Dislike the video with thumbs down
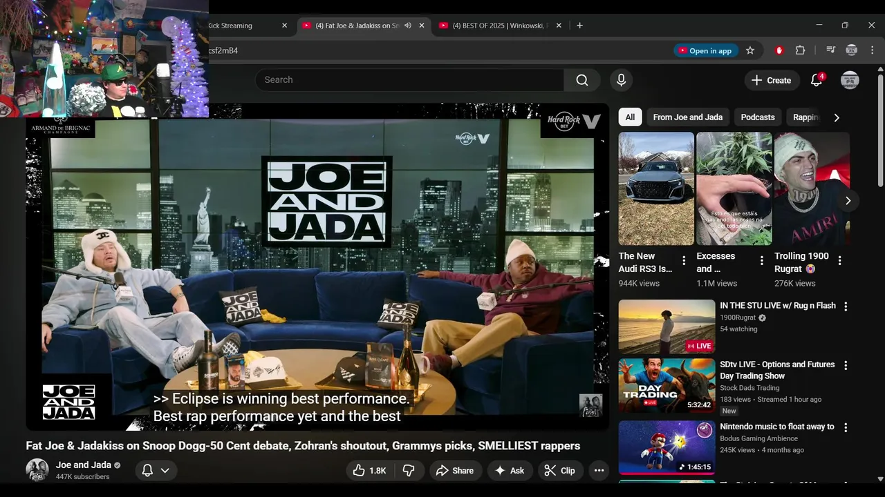This screenshot has height=497, width=885. (409, 471)
